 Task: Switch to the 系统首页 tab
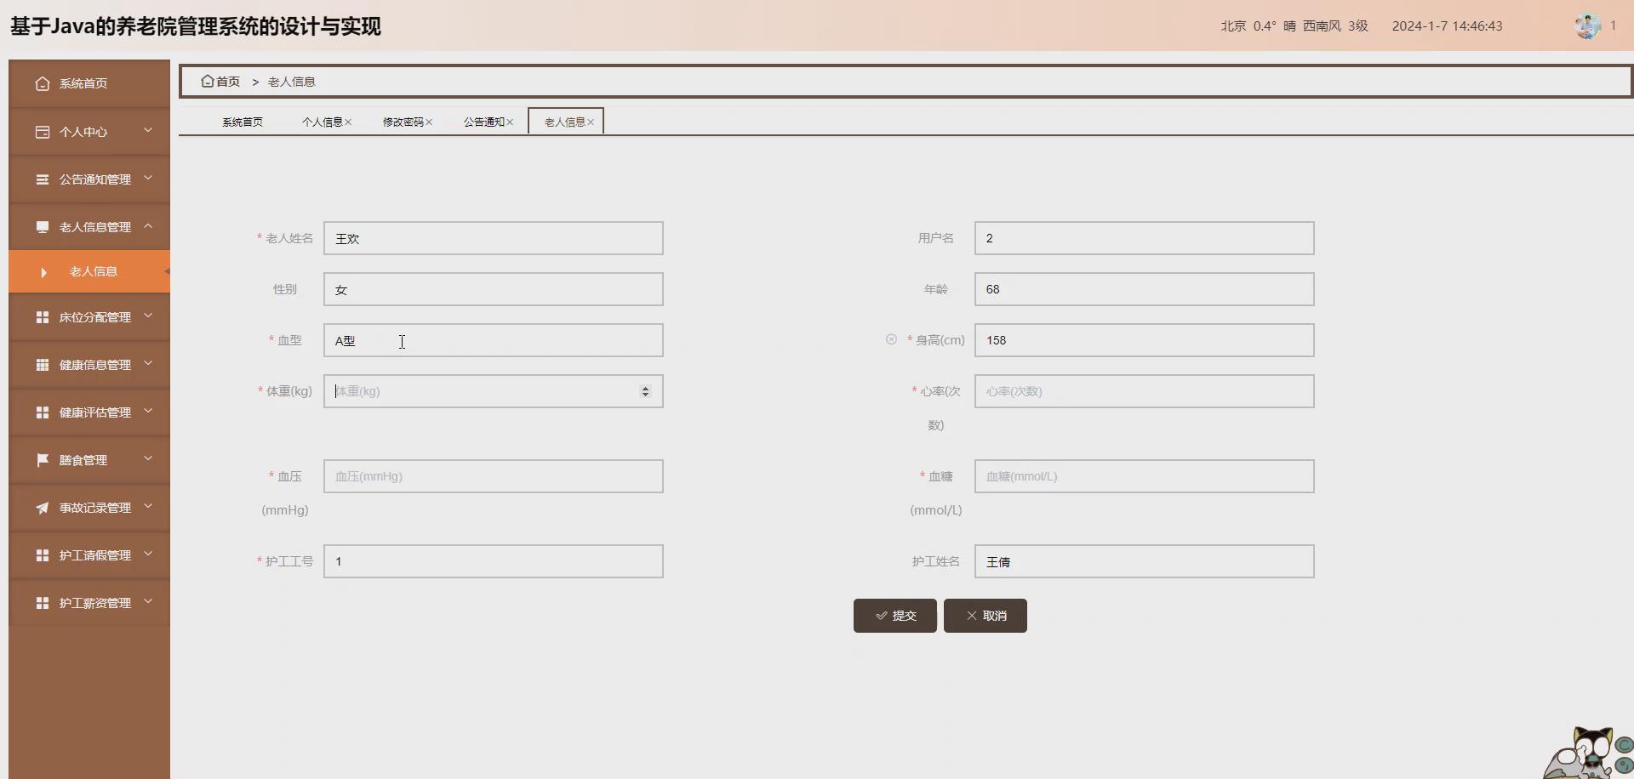tap(243, 122)
